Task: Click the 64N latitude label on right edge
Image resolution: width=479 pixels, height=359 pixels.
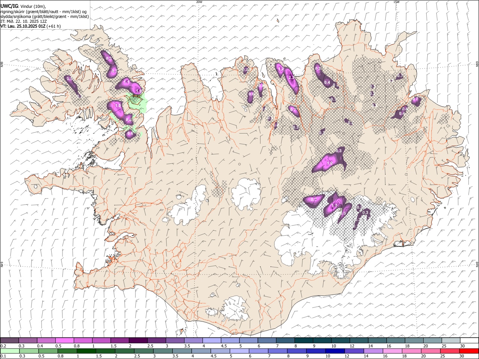Action: tap(477, 264)
